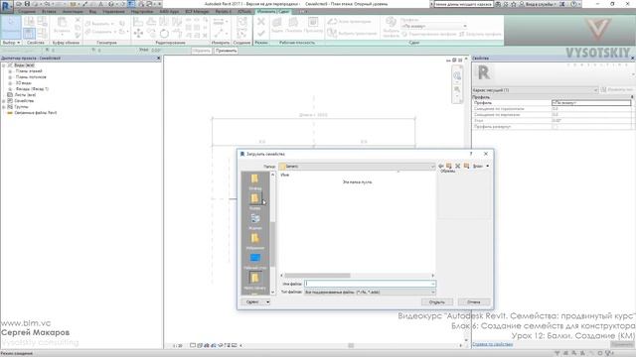Open the Сервис dropdown button

tap(255, 301)
